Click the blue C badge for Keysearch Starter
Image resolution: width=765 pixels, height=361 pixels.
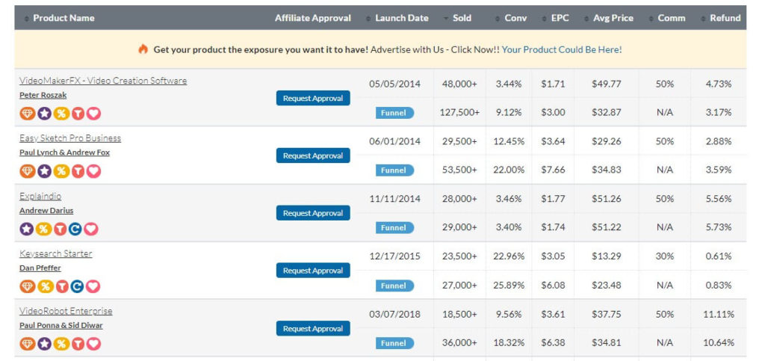[77, 286]
